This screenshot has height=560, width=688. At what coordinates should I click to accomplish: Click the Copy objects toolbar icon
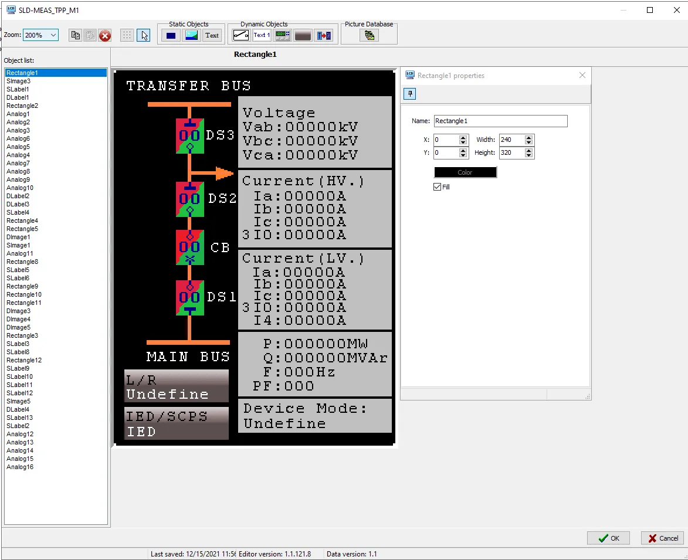[x=76, y=36]
